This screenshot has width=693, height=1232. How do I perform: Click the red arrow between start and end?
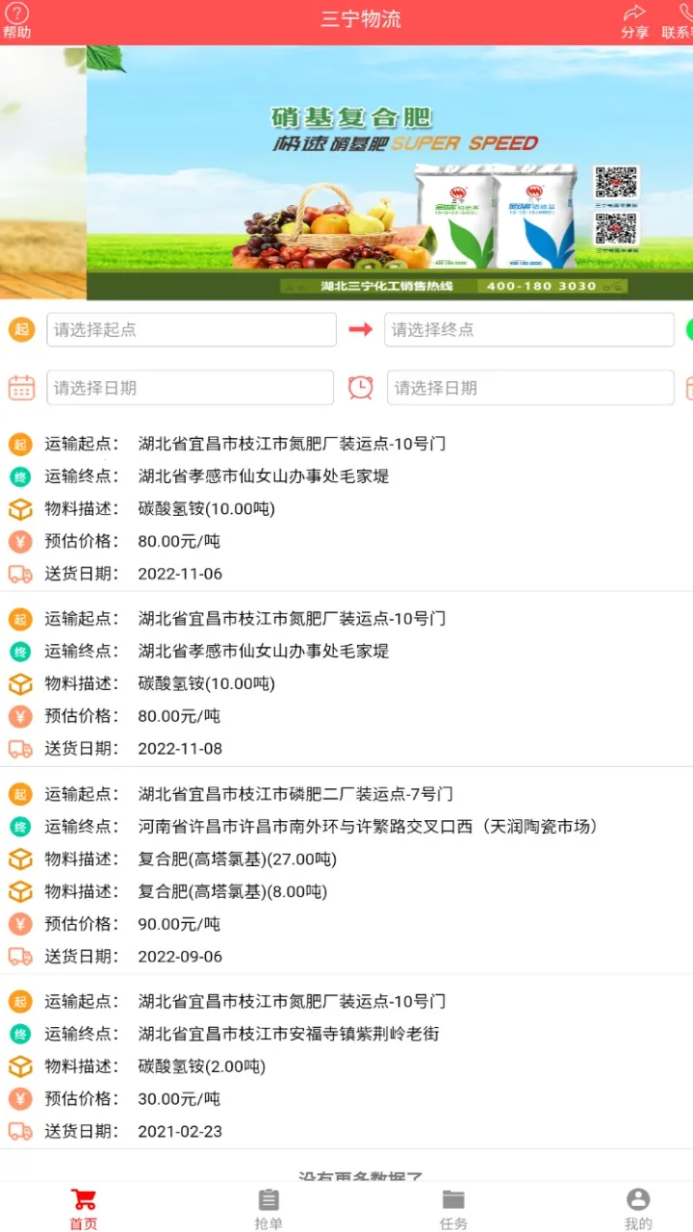[x=360, y=329]
